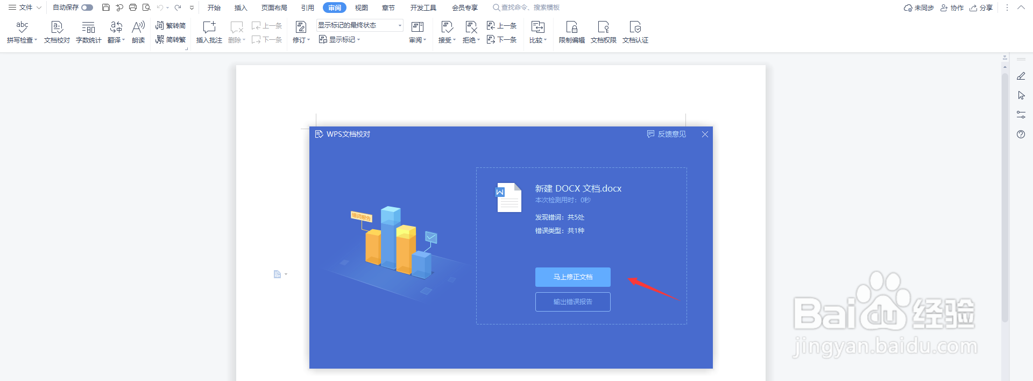
Task: Open the quick access toolbar customize arrow
Action: tap(192, 8)
